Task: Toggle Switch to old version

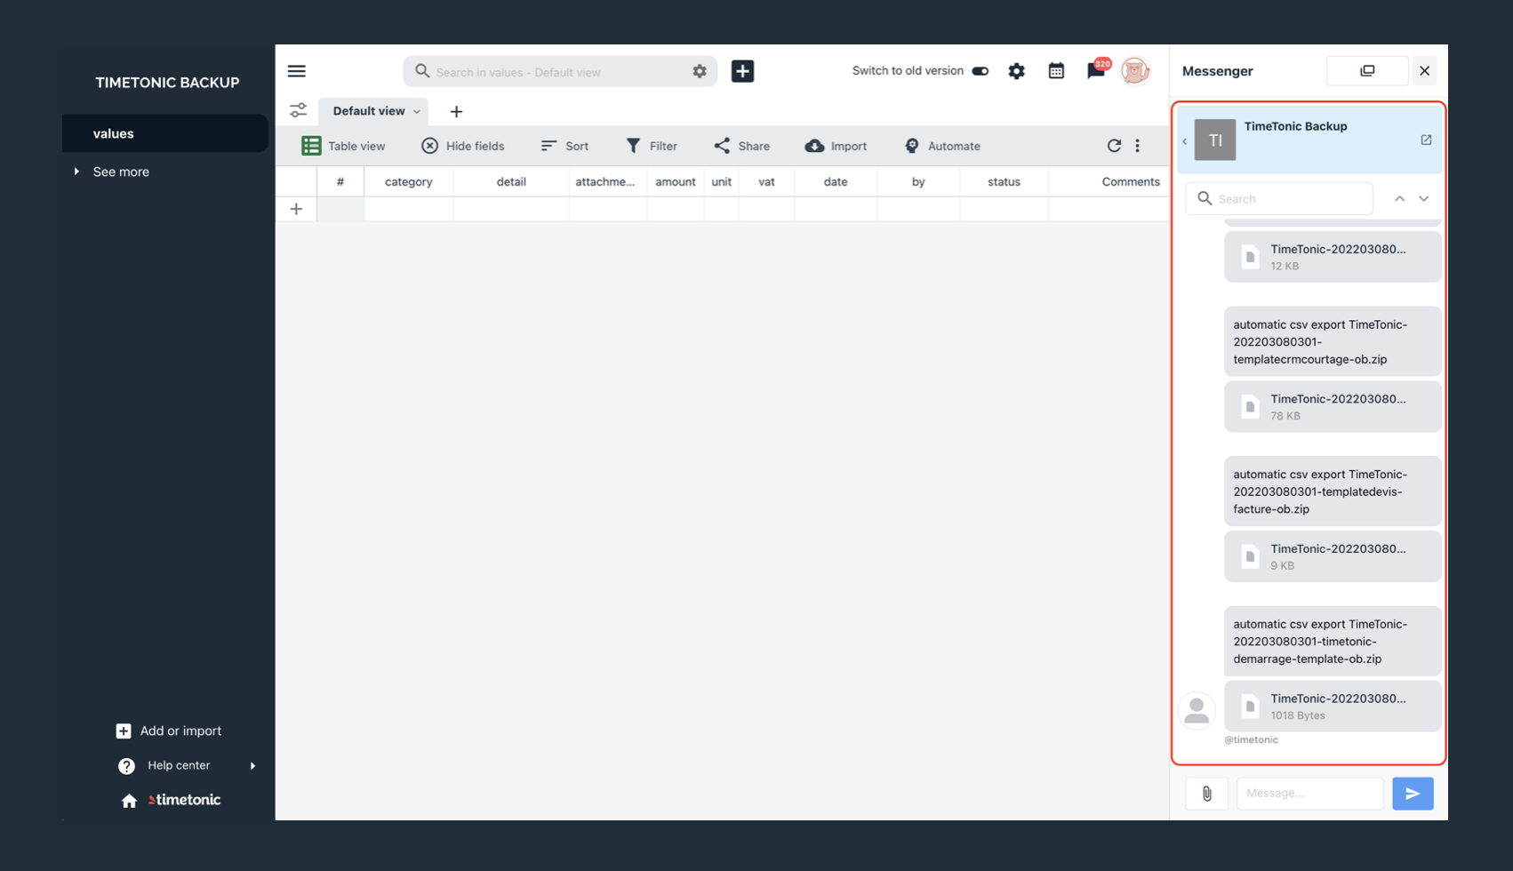Action: click(980, 71)
